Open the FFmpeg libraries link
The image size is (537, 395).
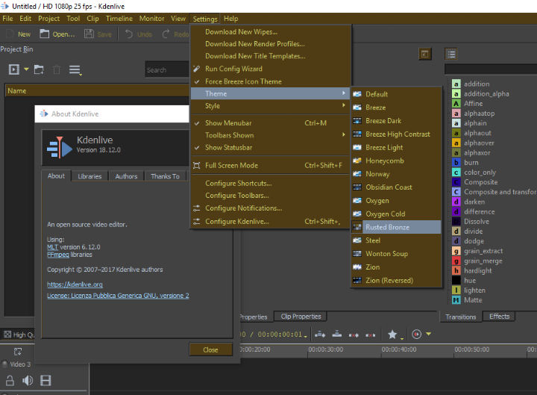(x=58, y=255)
